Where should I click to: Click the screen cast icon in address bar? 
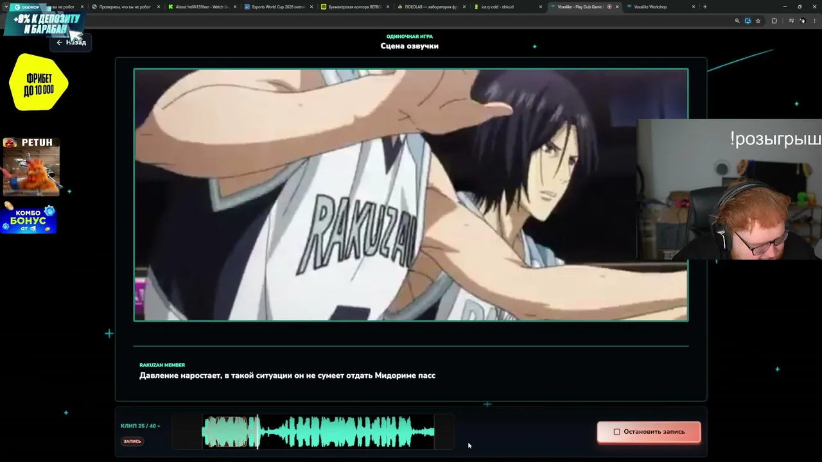748,21
